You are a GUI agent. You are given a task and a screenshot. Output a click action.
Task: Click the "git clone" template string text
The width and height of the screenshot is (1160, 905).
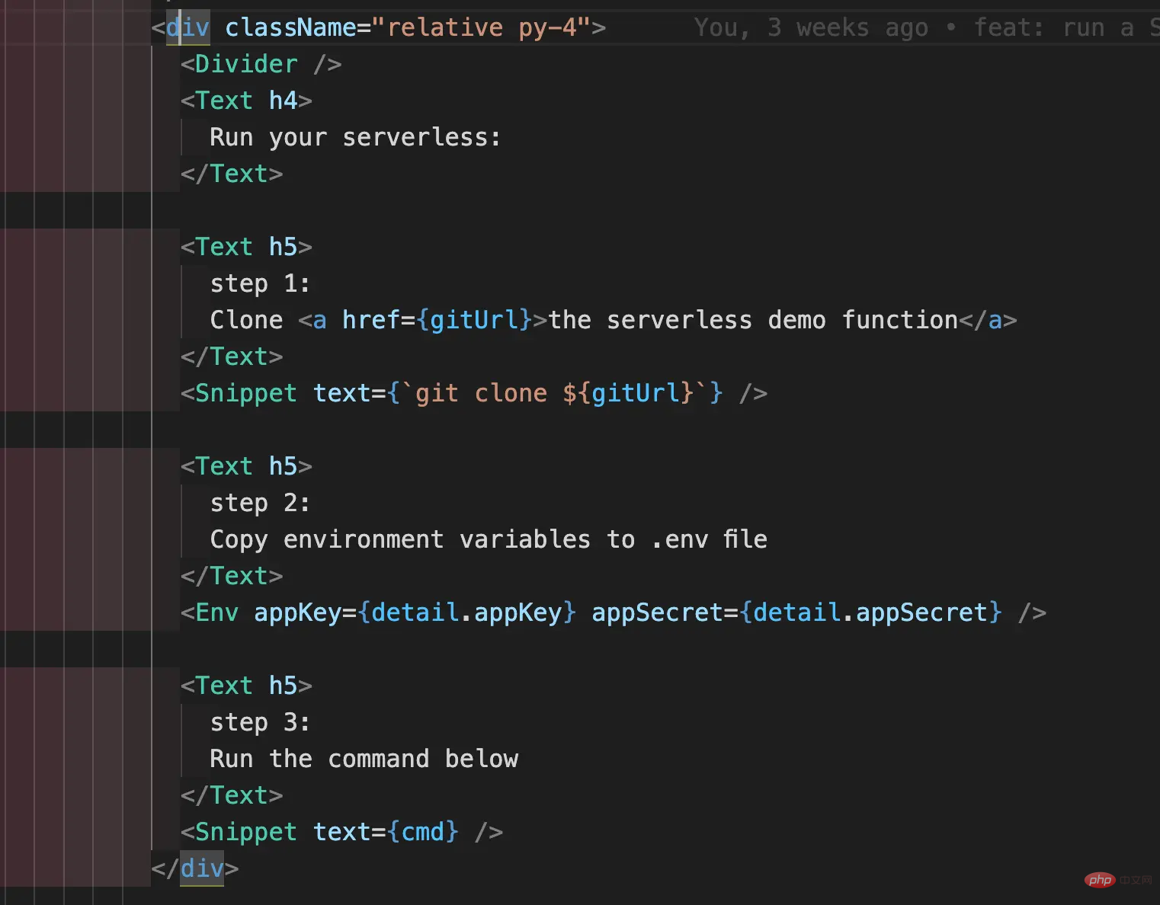[x=480, y=394]
